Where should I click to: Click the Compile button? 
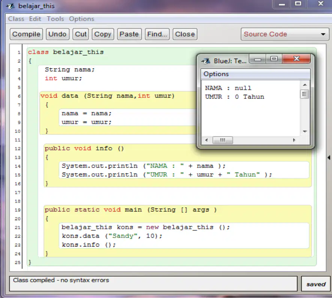[x=26, y=34]
